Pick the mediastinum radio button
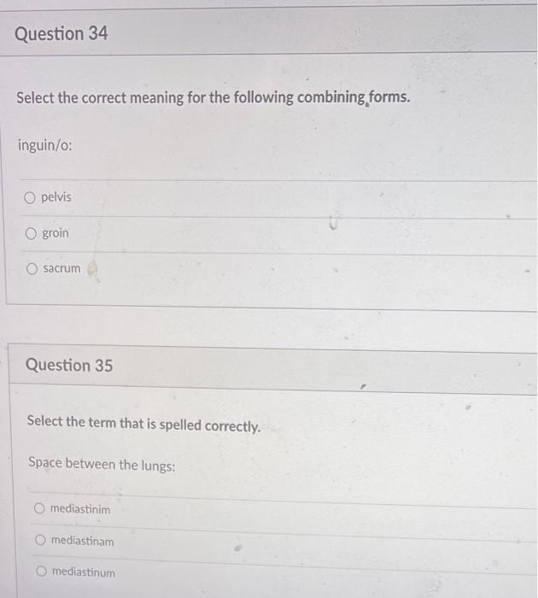The height and width of the screenshot is (598, 538). 42,571
